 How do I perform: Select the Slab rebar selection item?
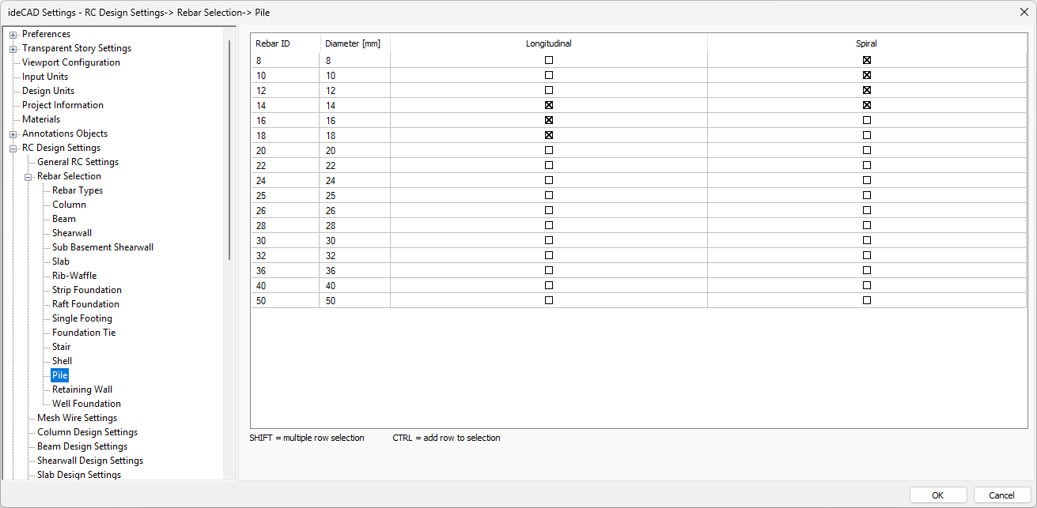(x=61, y=262)
